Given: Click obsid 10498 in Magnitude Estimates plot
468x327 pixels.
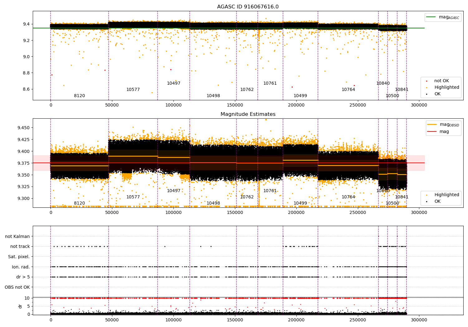Looking at the screenshot, I should click(213, 203).
